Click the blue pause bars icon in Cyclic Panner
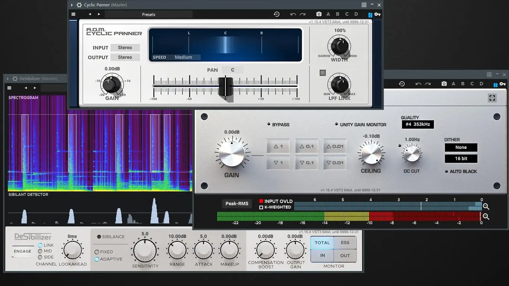The width and height of the screenshot is (509, 286). (370, 15)
